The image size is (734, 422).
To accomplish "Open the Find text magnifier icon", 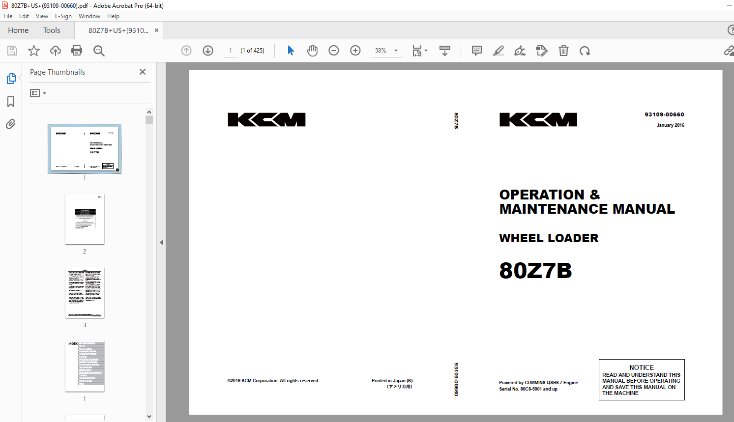I will pos(99,51).
